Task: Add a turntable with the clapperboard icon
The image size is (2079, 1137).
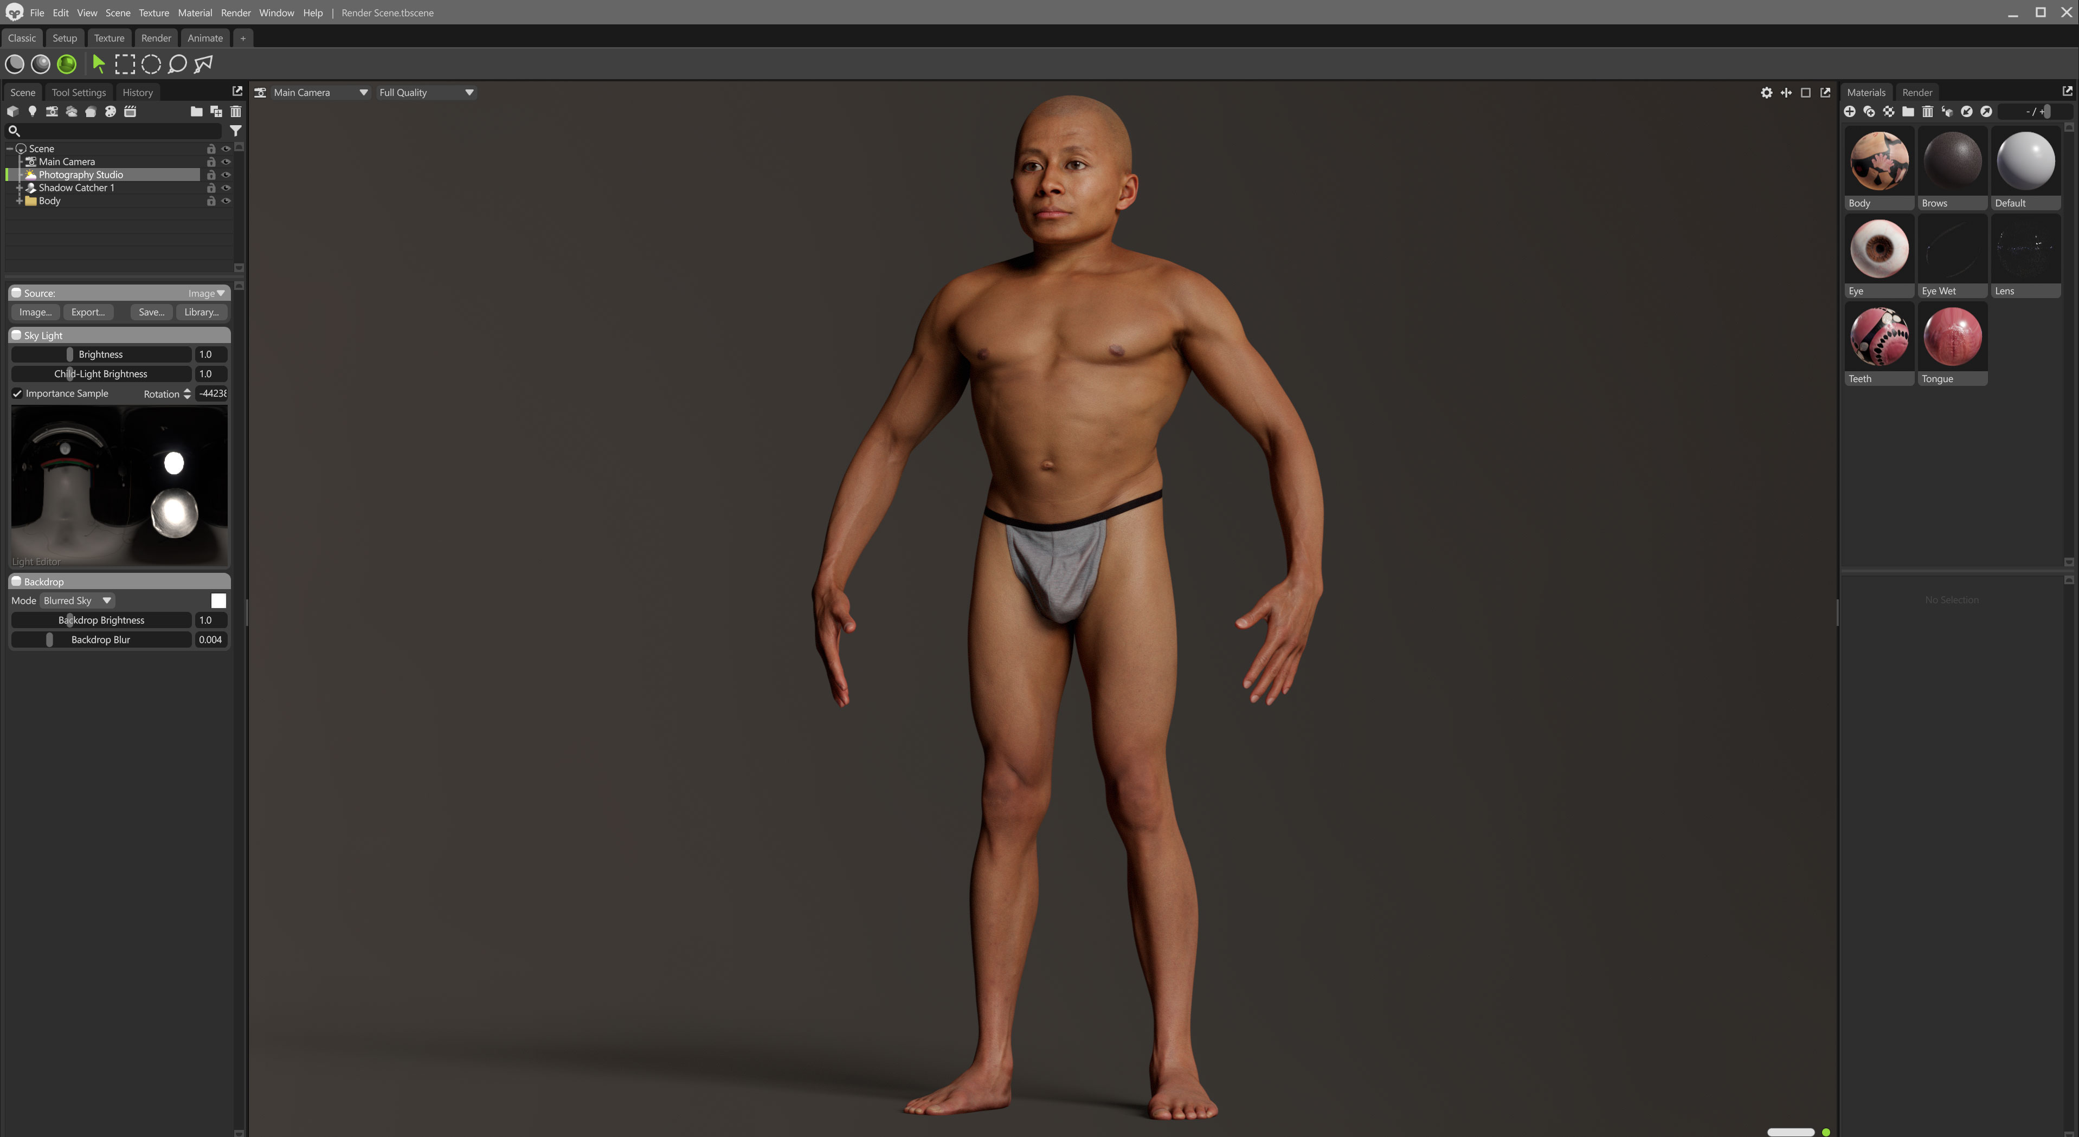Action: [x=130, y=111]
